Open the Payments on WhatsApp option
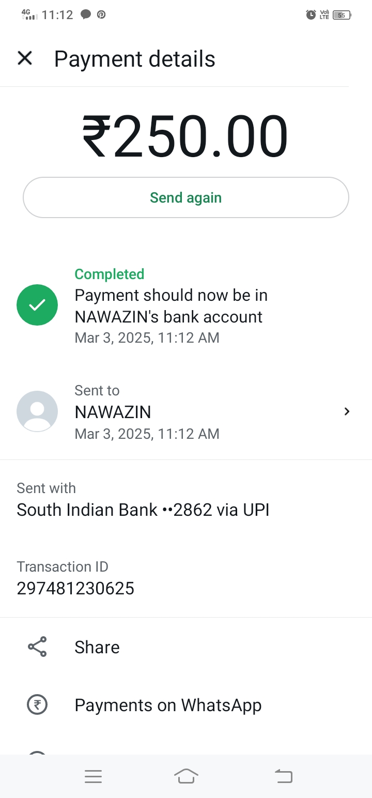Screen dimensions: 372x798 click(168, 705)
